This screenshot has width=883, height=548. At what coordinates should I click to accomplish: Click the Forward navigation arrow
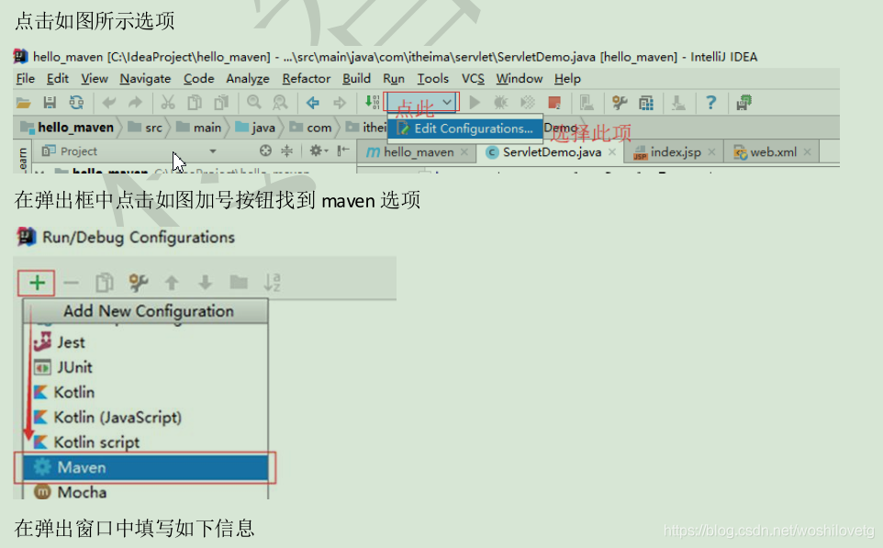pyautogui.click(x=339, y=103)
